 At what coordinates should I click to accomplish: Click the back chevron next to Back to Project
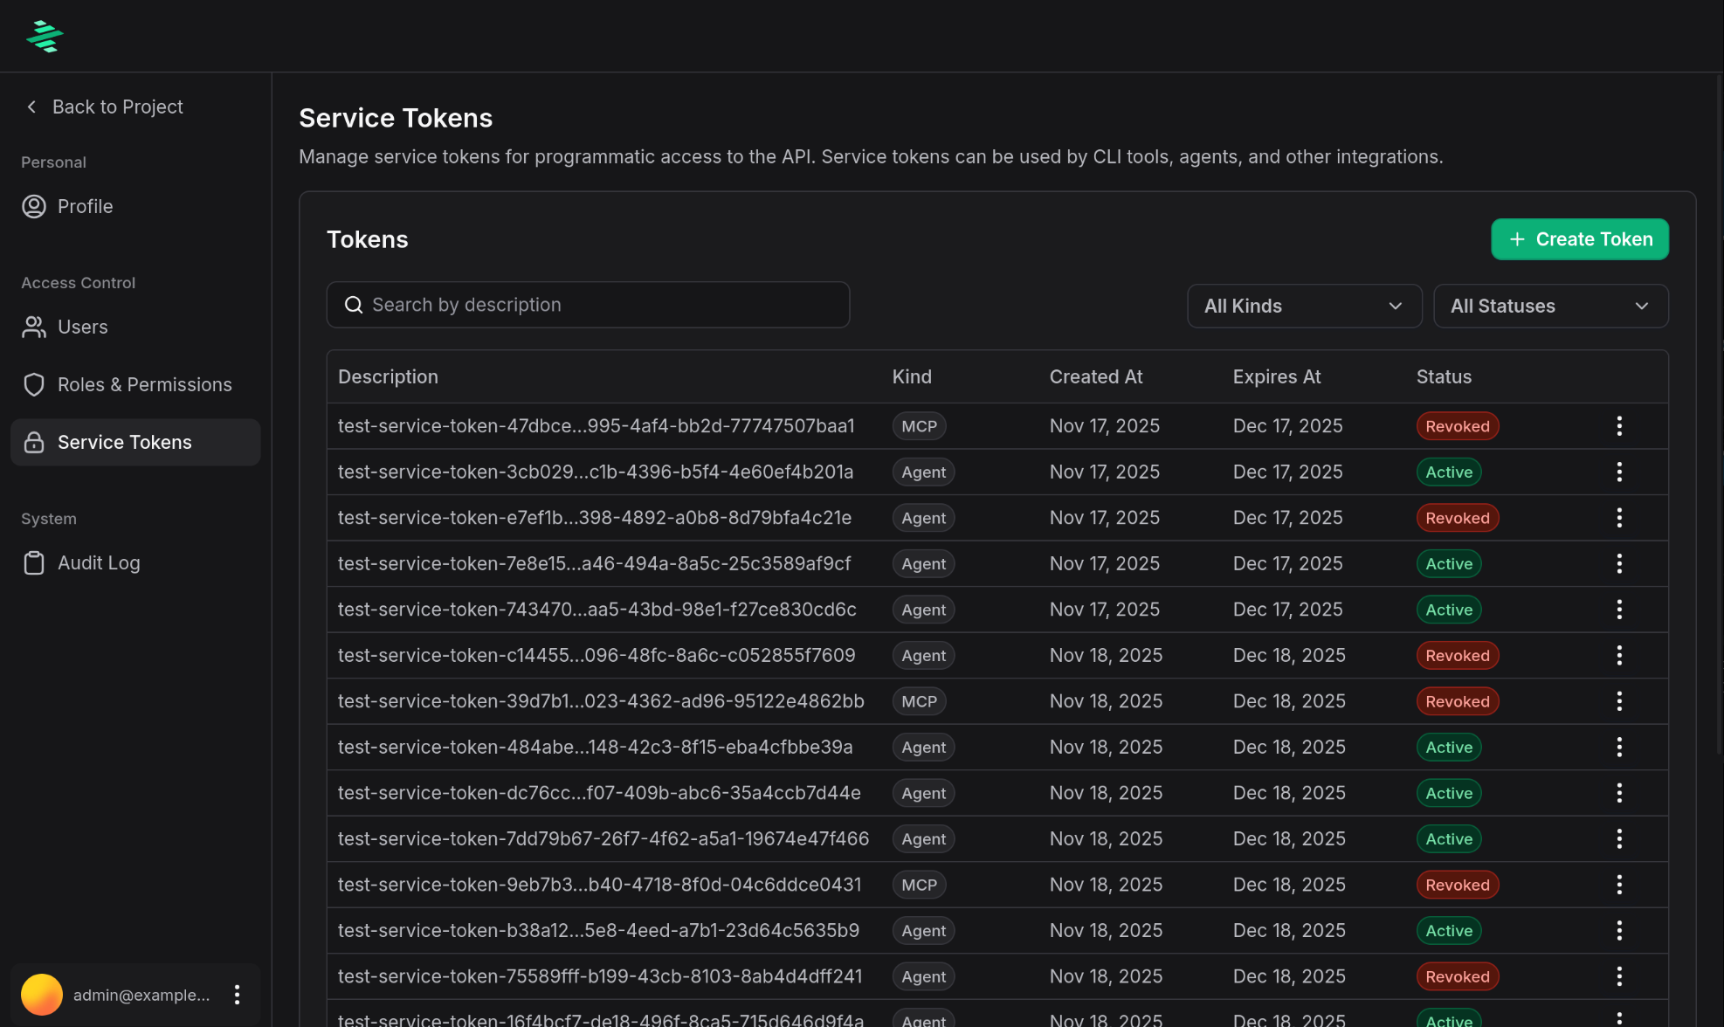click(31, 107)
